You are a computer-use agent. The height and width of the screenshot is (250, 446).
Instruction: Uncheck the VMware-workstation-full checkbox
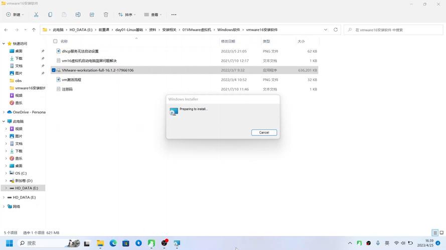(54, 70)
